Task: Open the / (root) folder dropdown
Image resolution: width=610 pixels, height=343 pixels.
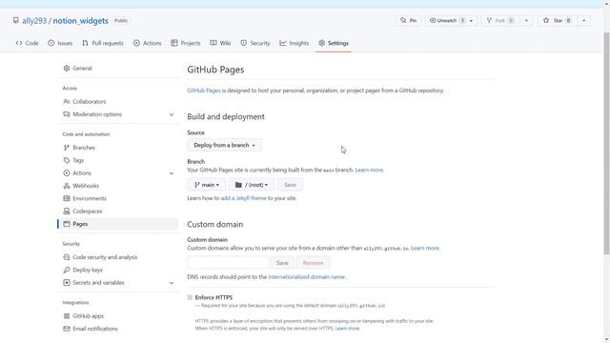Action: point(252,185)
